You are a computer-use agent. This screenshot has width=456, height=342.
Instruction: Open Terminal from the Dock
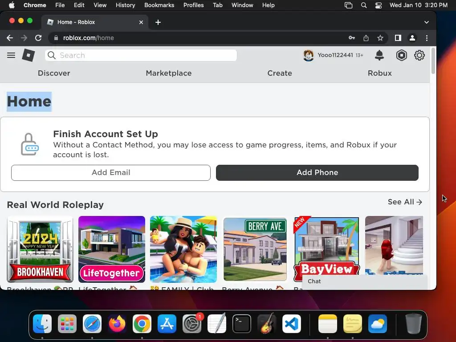tap(242, 324)
